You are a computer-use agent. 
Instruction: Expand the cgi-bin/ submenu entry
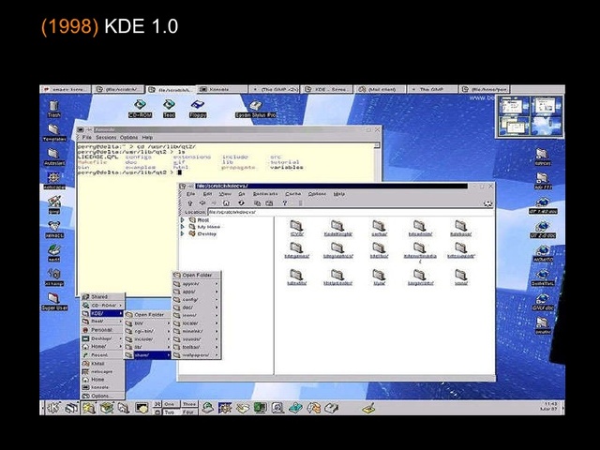click(148, 331)
